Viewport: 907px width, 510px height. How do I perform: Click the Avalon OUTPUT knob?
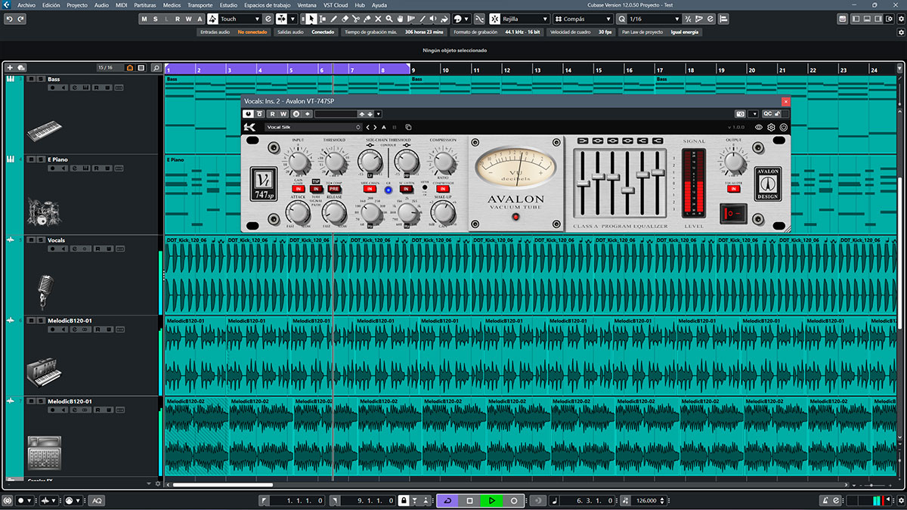tap(734, 162)
